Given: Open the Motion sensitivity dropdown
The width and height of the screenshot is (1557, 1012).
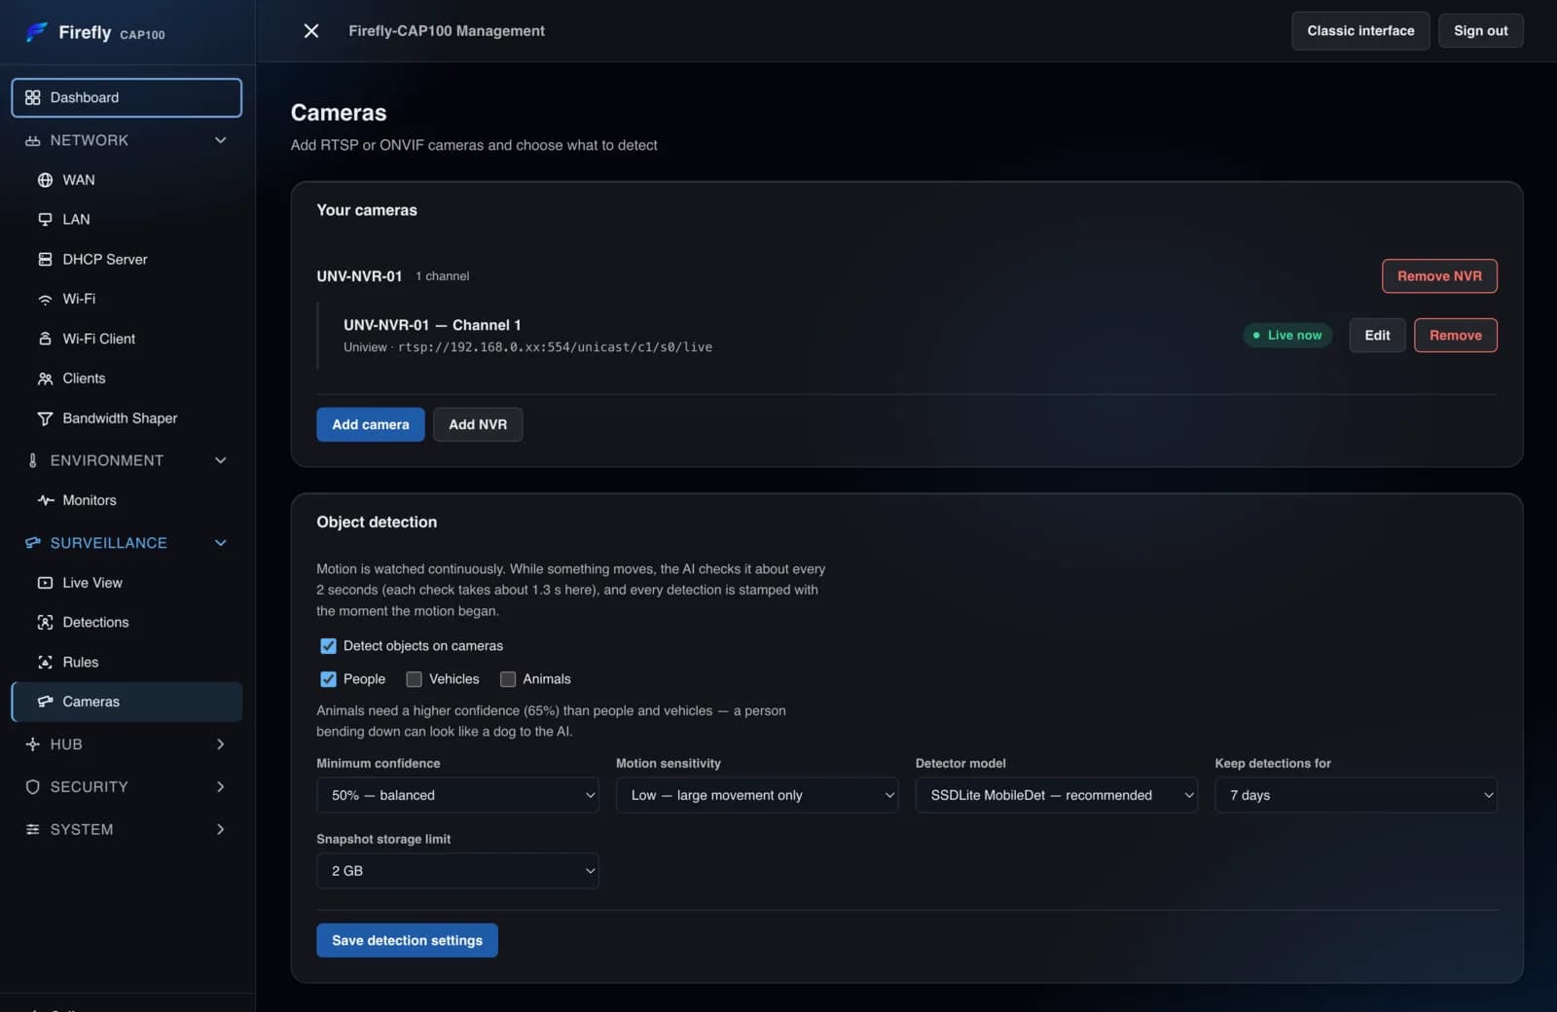Looking at the screenshot, I should click(x=756, y=795).
